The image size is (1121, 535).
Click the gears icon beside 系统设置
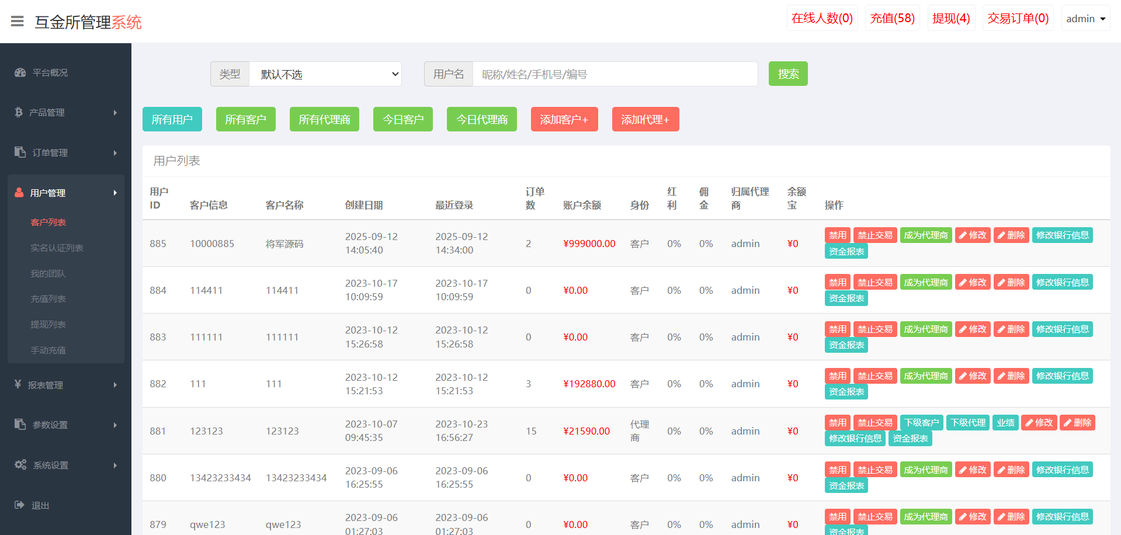[x=20, y=464]
